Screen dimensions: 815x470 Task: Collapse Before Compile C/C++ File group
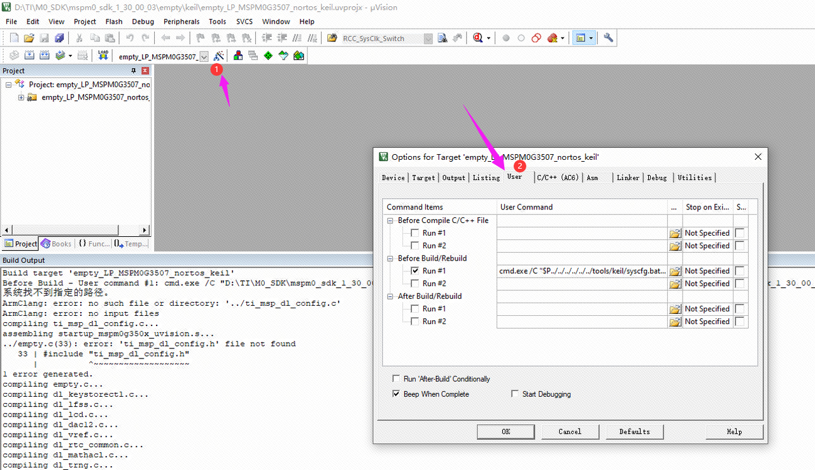[x=390, y=220]
